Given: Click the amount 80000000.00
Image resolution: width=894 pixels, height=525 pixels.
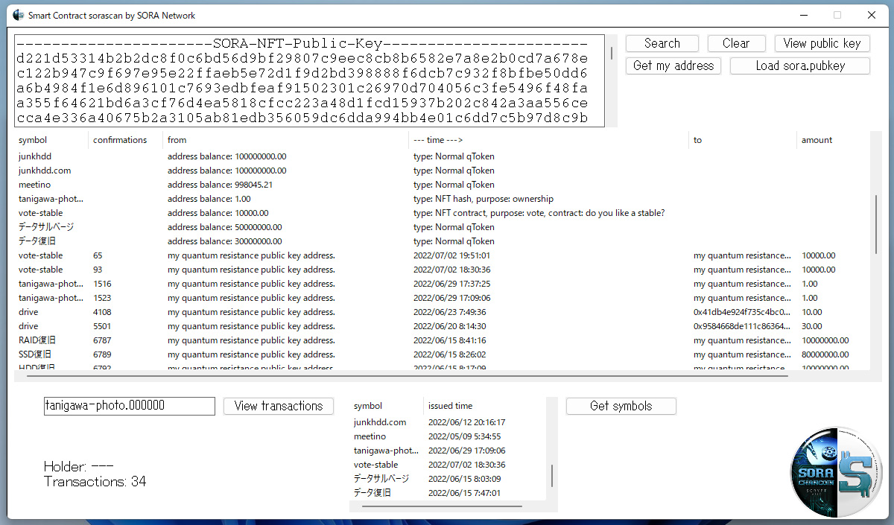Looking at the screenshot, I should pyautogui.click(x=825, y=354).
